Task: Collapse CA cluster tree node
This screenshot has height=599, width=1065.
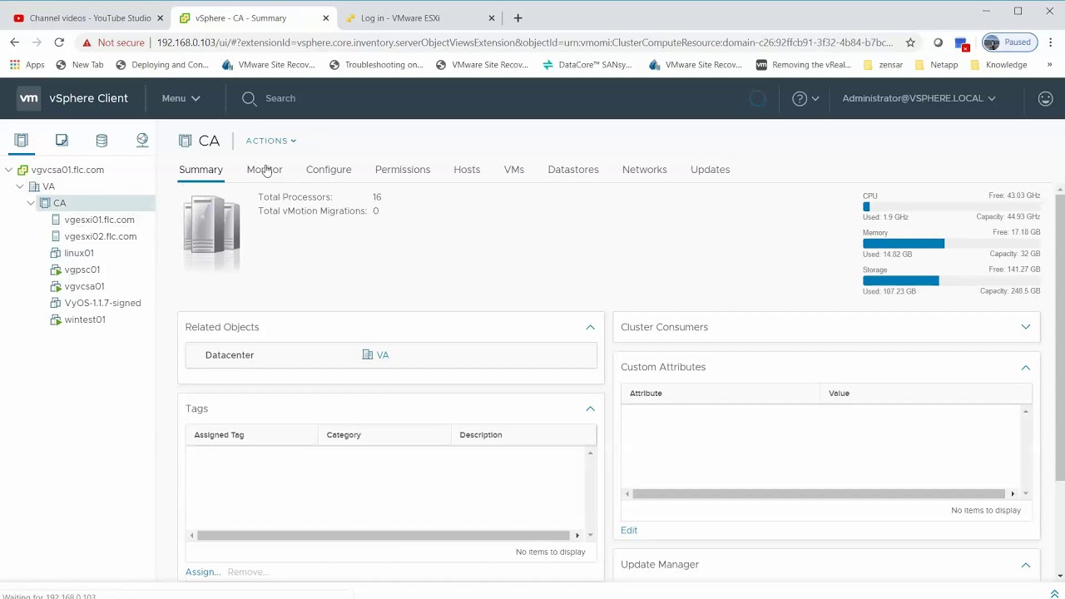Action: click(x=31, y=203)
